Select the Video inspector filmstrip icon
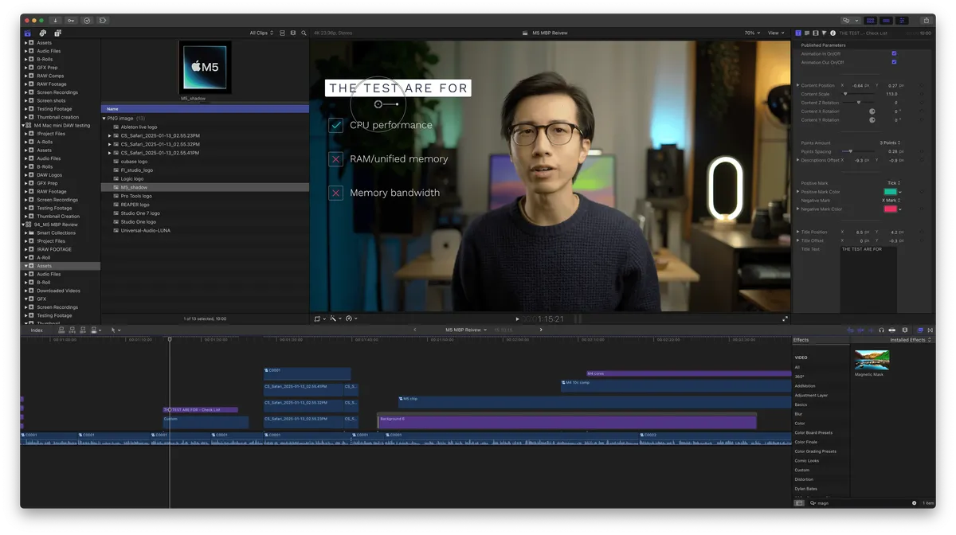 click(x=815, y=33)
